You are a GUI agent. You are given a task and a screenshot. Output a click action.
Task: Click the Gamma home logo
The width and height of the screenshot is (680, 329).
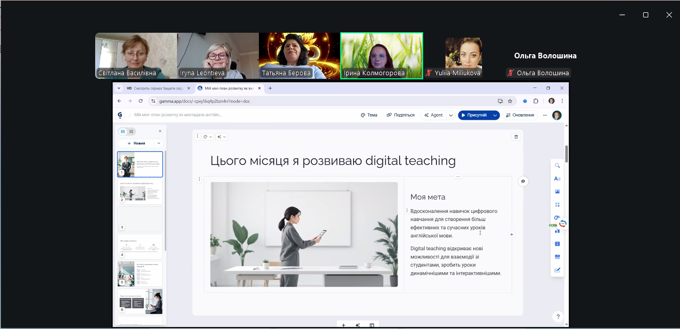coord(120,115)
